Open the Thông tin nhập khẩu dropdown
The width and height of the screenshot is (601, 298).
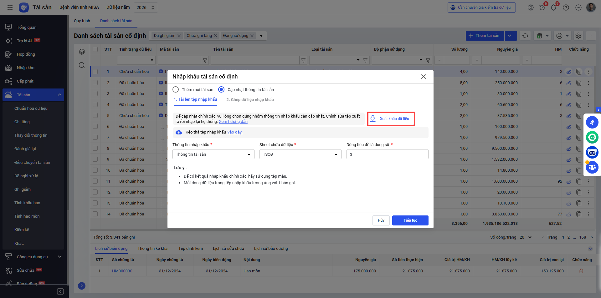point(213,154)
